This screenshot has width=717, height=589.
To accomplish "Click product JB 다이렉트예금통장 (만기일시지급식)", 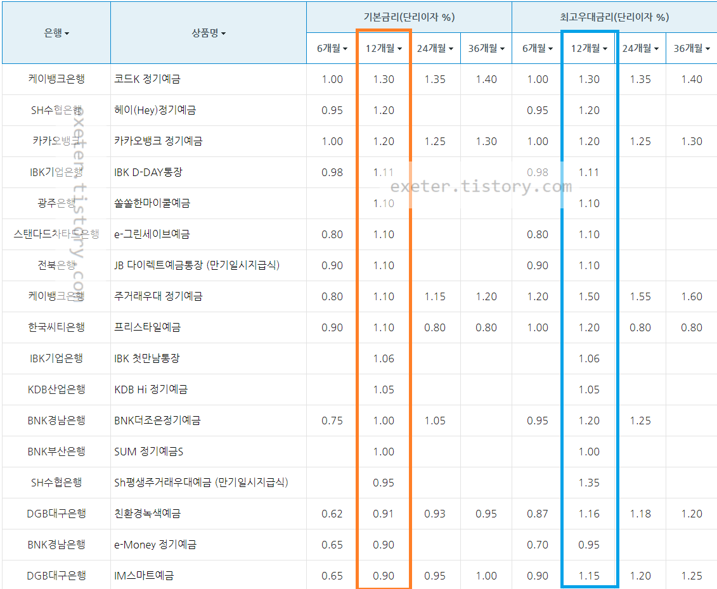I will [197, 265].
